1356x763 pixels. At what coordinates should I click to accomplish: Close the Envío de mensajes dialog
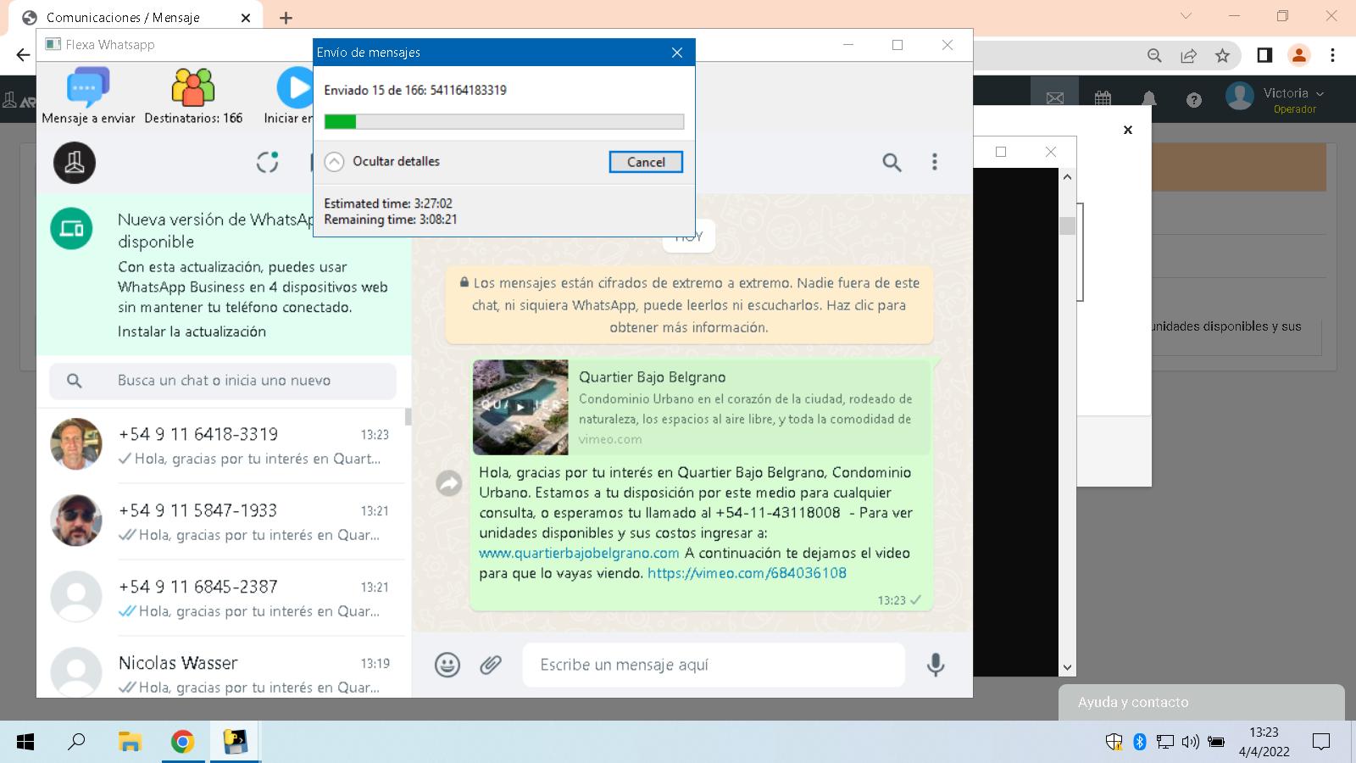[676, 53]
